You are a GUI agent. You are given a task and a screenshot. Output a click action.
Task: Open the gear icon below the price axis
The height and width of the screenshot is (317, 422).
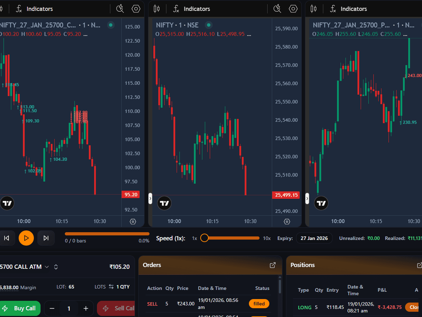pos(287,222)
